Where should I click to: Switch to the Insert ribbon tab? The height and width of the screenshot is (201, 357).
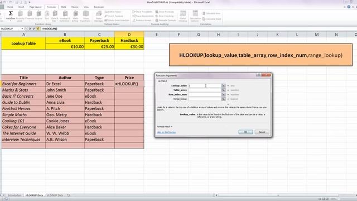pos(21,7)
